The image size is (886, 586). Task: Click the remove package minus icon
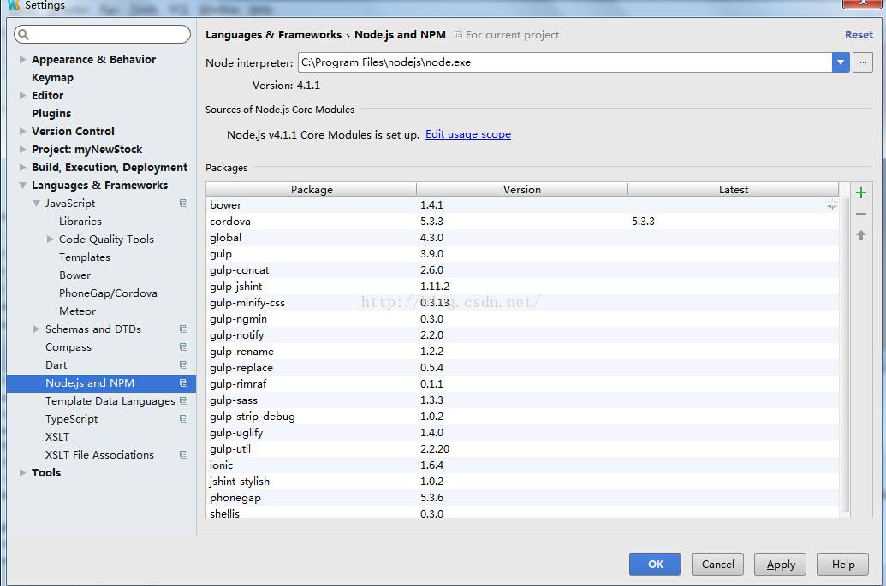860,214
